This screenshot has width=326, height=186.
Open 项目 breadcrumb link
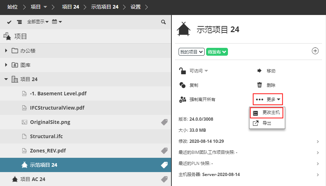35,7
